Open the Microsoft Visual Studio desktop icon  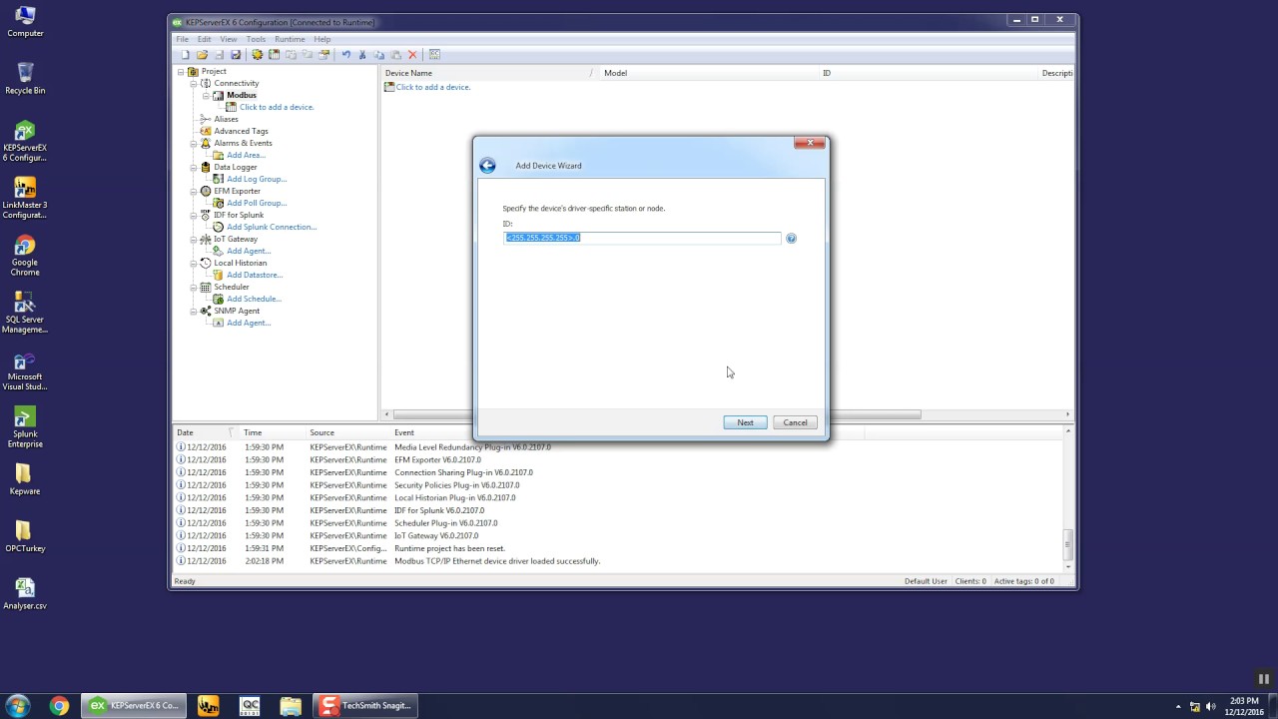pyautogui.click(x=25, y=370)
